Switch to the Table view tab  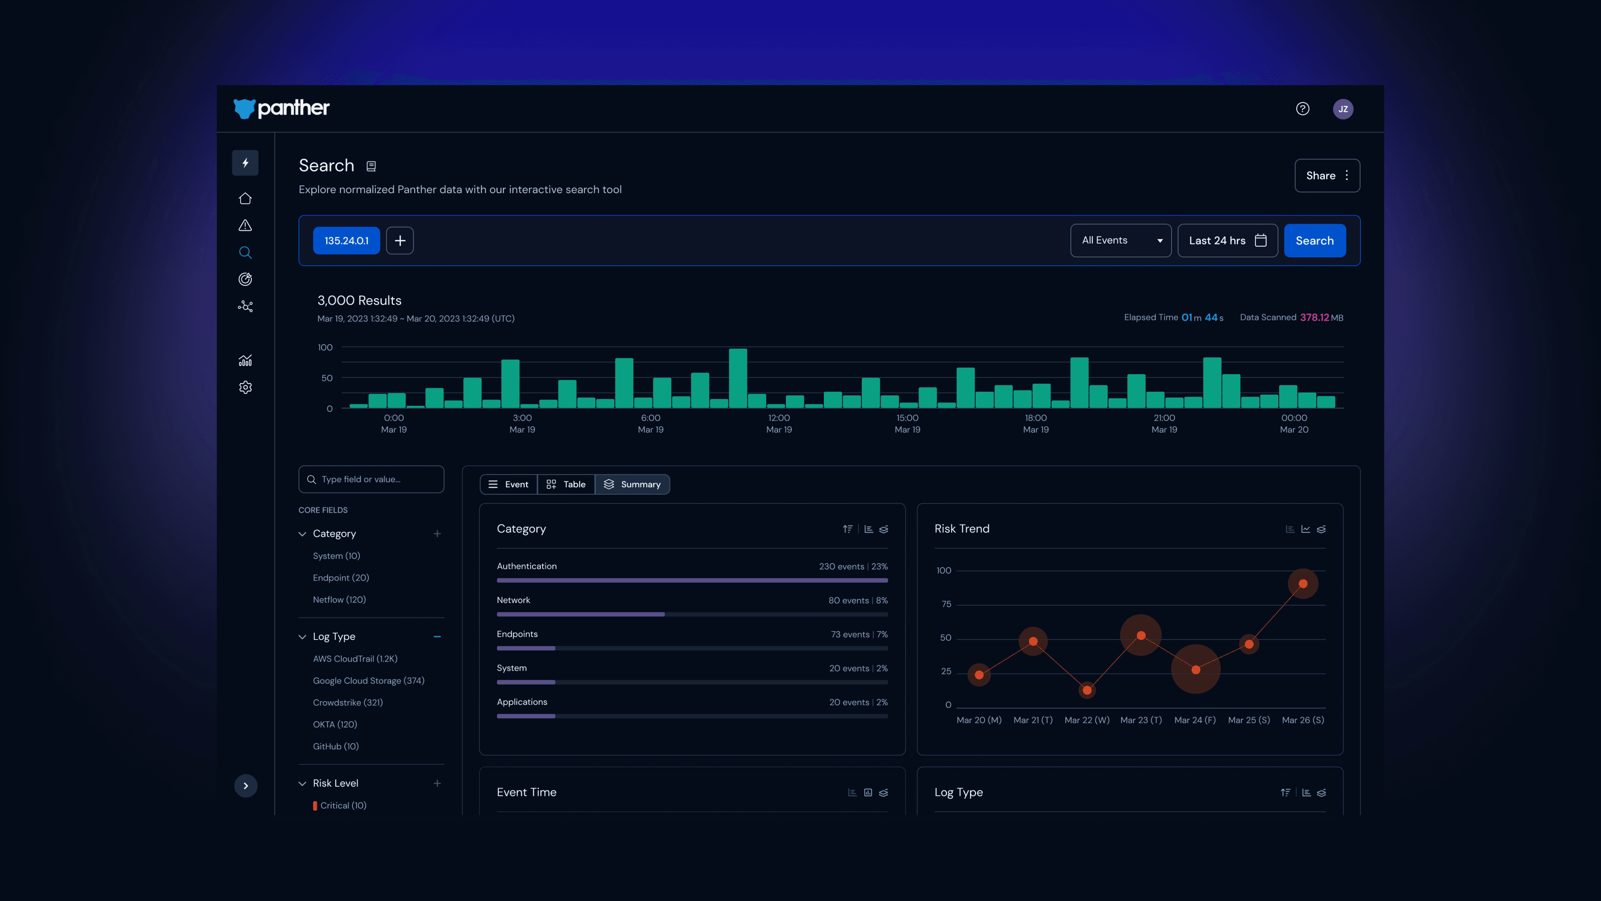(x=566, y=484)
